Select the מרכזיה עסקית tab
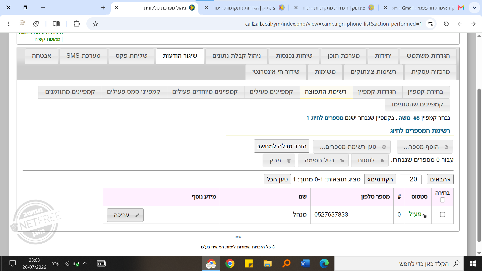 pos(431,72)
